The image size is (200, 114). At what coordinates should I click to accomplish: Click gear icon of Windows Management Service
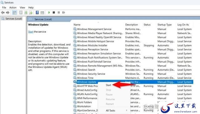(x=75, y=29)
